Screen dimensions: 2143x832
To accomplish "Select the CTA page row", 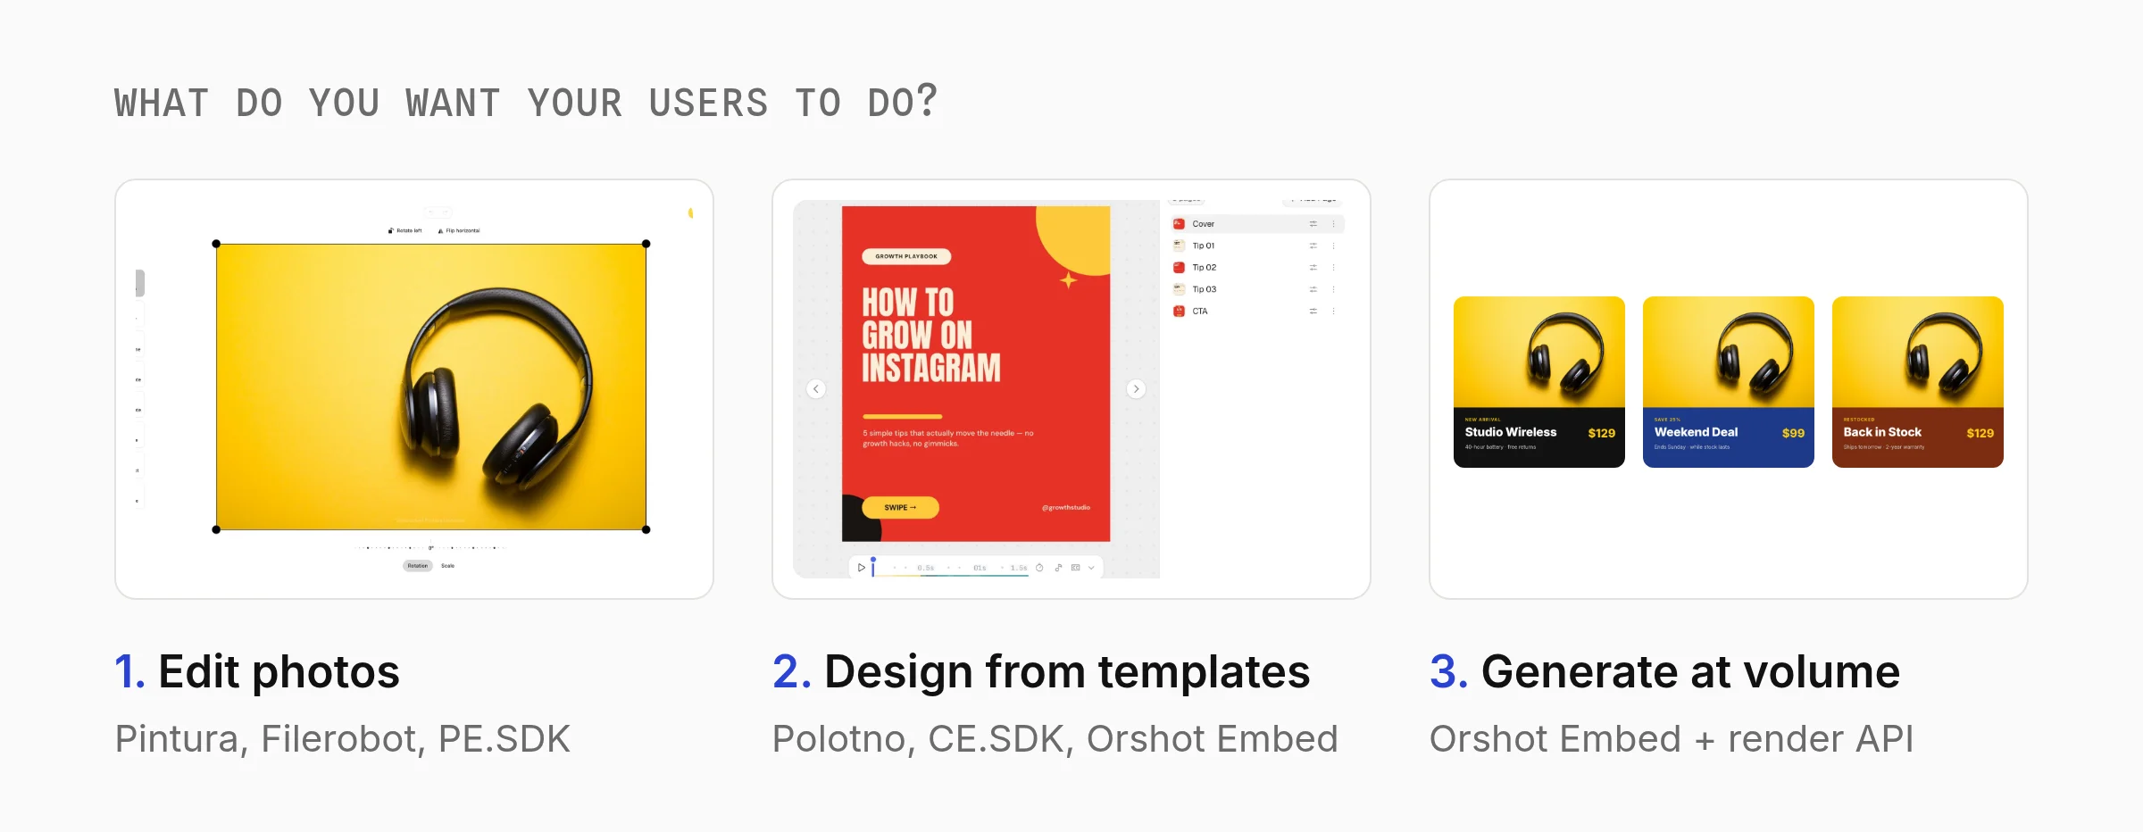I will (x=1256, y=312).
